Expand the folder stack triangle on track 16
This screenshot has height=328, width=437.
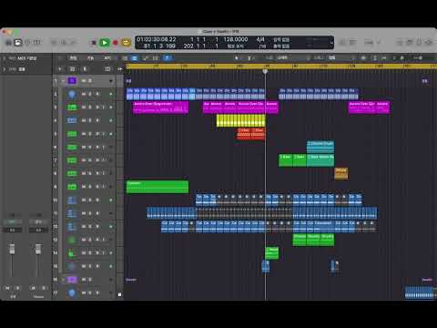63,280
